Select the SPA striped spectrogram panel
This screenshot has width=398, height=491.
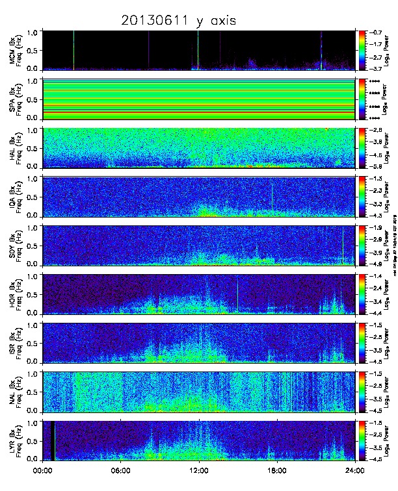click(x=199, y=99)
